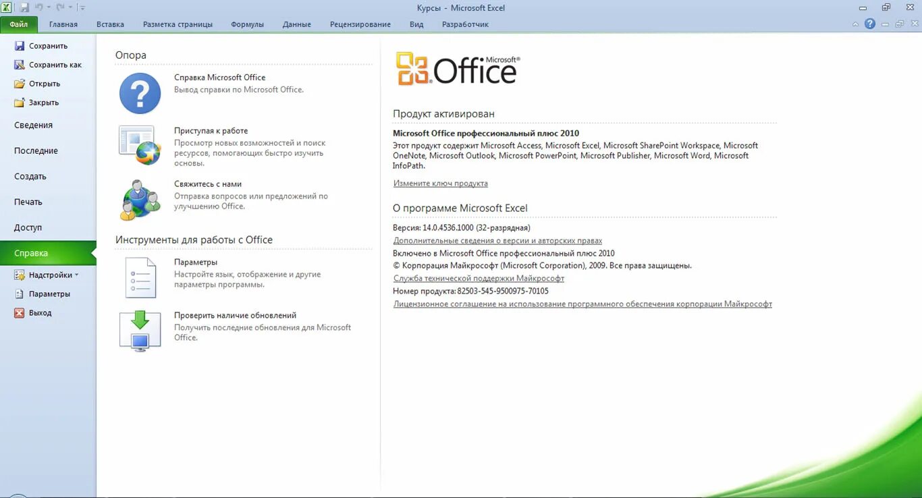This screenshot has width=922, height=498.
Task: Click the Redo arrow in quick access toolbar
Action: tap(59, 7)
